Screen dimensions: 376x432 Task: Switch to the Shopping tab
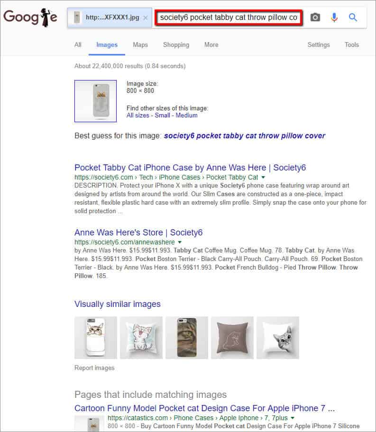coord(176,45)
